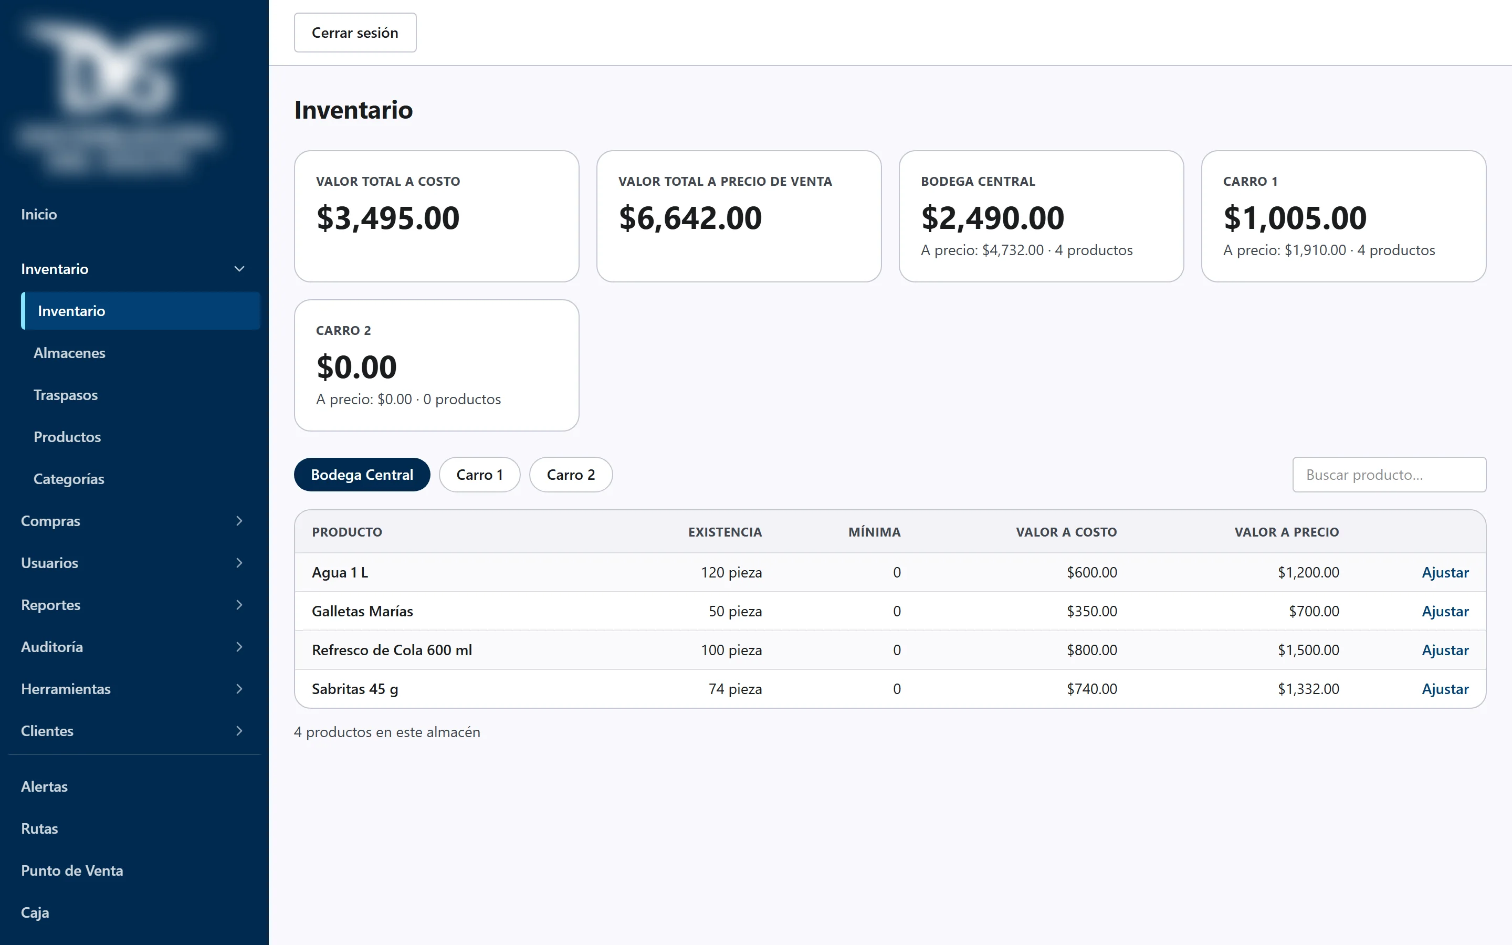Open Caja in the sidebar
This screenshot has height=945, width=1512.
pyautogui.click(x=35, y=912)
